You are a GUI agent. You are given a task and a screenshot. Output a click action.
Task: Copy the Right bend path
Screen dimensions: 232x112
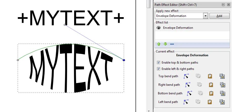point(199,85)
